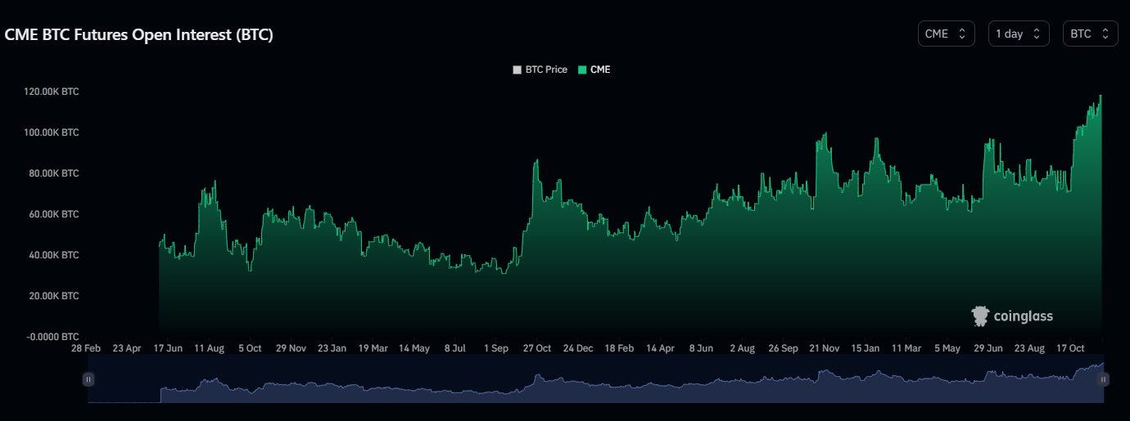This screenshot has height=421, width=1130.
Task: Click the 80.00K BTC axis label
Action: click(x=54, y=173)
